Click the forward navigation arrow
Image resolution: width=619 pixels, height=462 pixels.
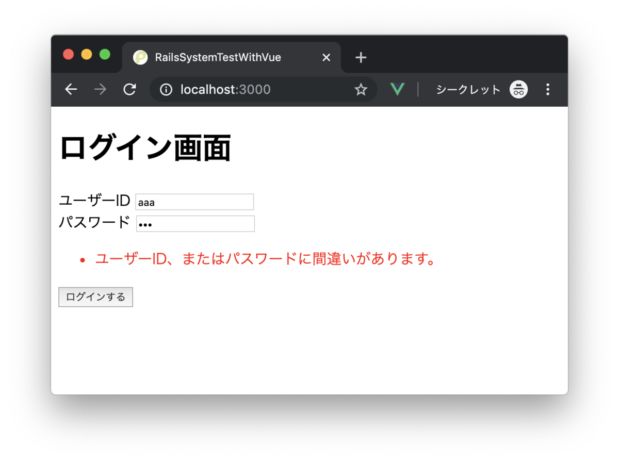click(x=100, y=89)
